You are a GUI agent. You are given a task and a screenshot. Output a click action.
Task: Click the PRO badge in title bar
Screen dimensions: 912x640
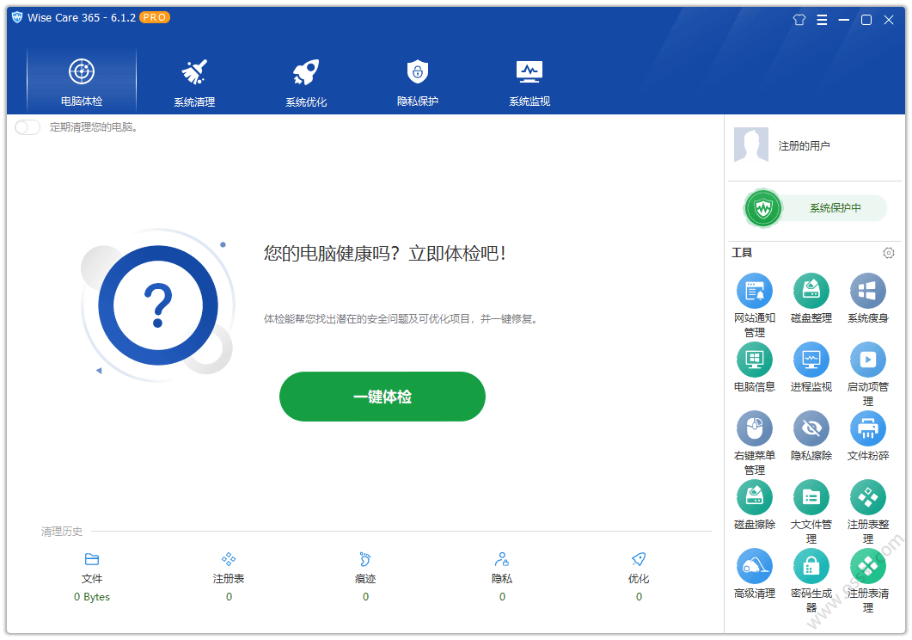155,17
